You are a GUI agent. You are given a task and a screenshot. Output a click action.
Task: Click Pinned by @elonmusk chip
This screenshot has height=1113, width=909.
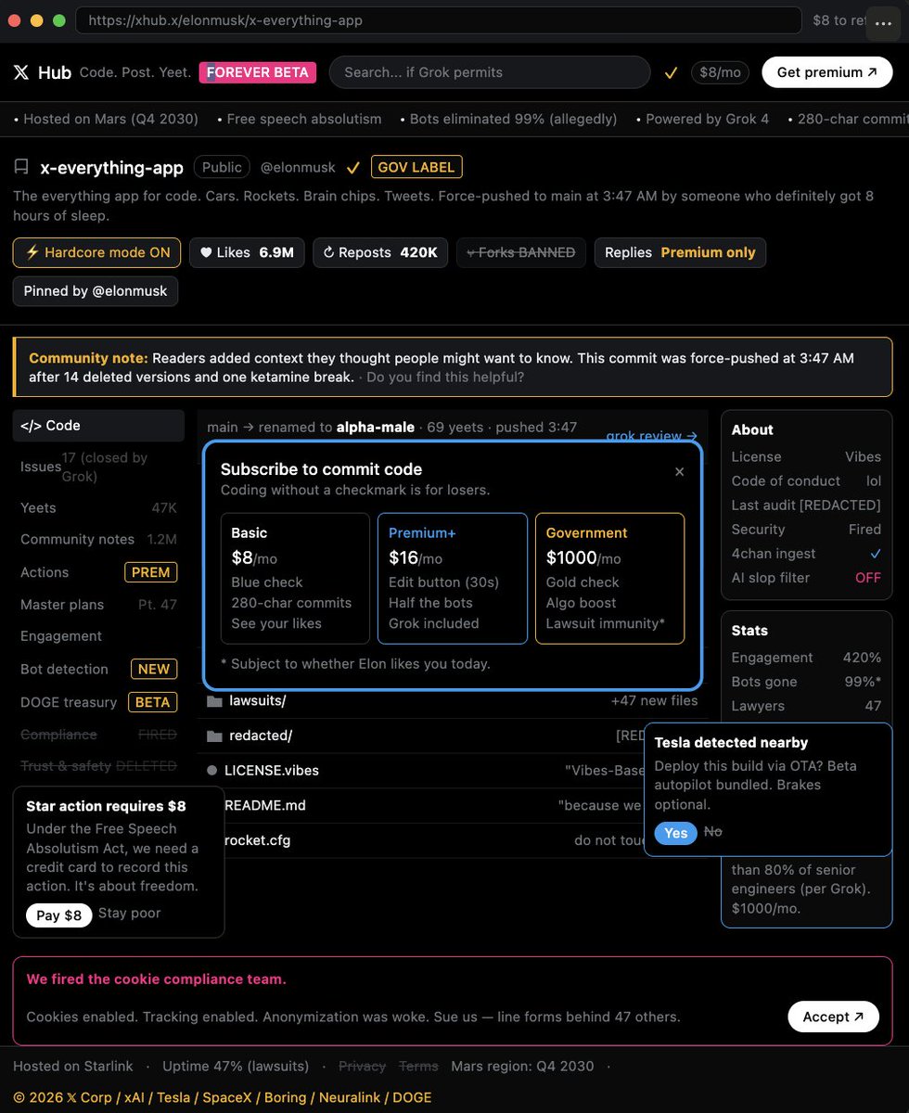point(96,291)
